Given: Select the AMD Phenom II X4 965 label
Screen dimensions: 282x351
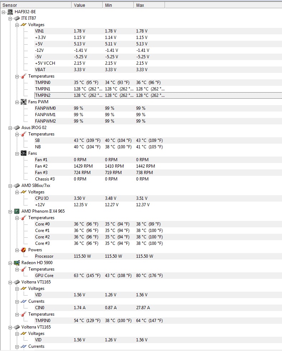Looking at the screenshot, I should click(43, 211).
